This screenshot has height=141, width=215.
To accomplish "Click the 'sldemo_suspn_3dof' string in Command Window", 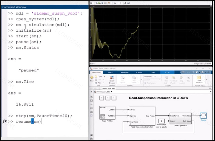I will tap(56, 13).
